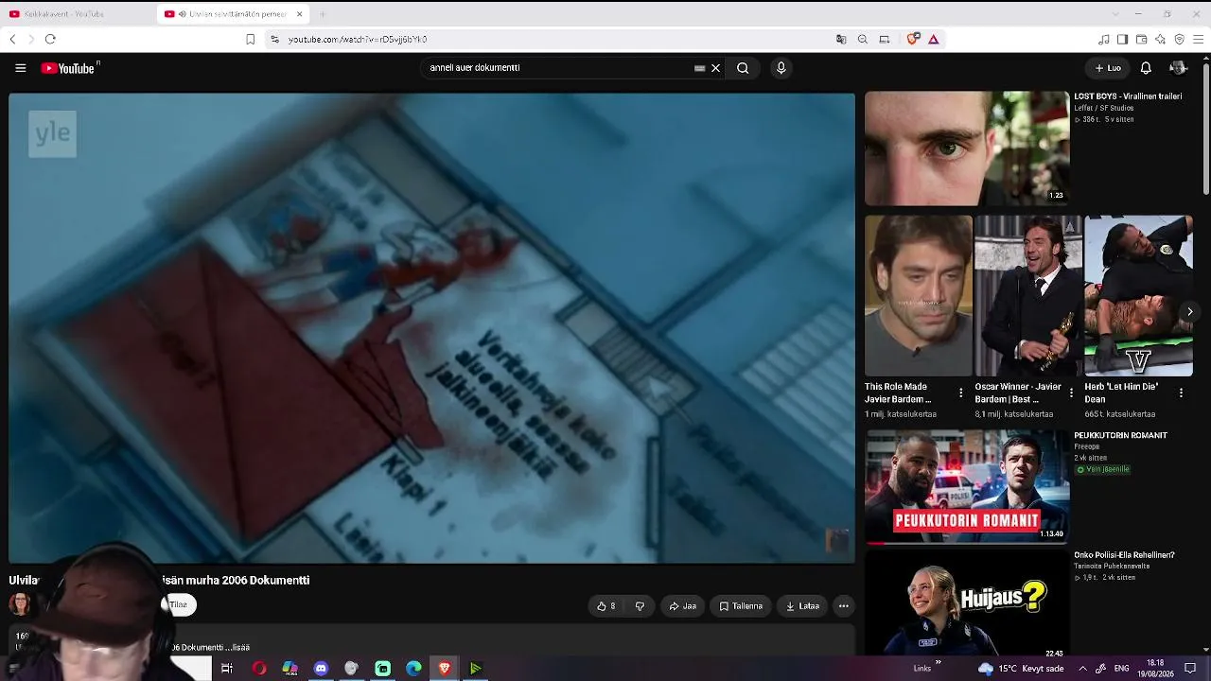Open the account avatar menu
Viewport: 1211px width, 681px height.
point(1178,68)
